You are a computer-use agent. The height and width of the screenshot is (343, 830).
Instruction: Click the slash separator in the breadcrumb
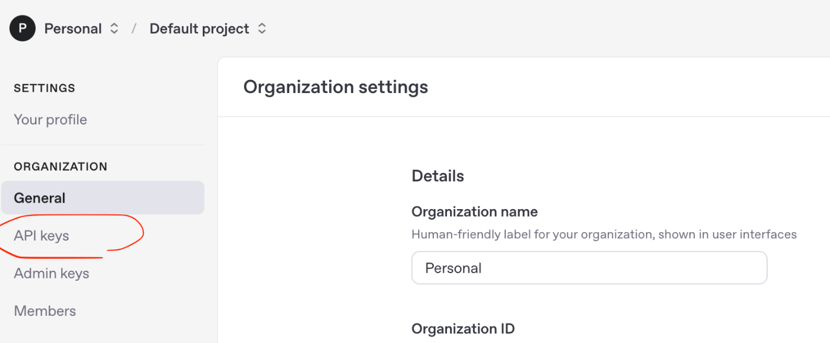pos(134,28)
